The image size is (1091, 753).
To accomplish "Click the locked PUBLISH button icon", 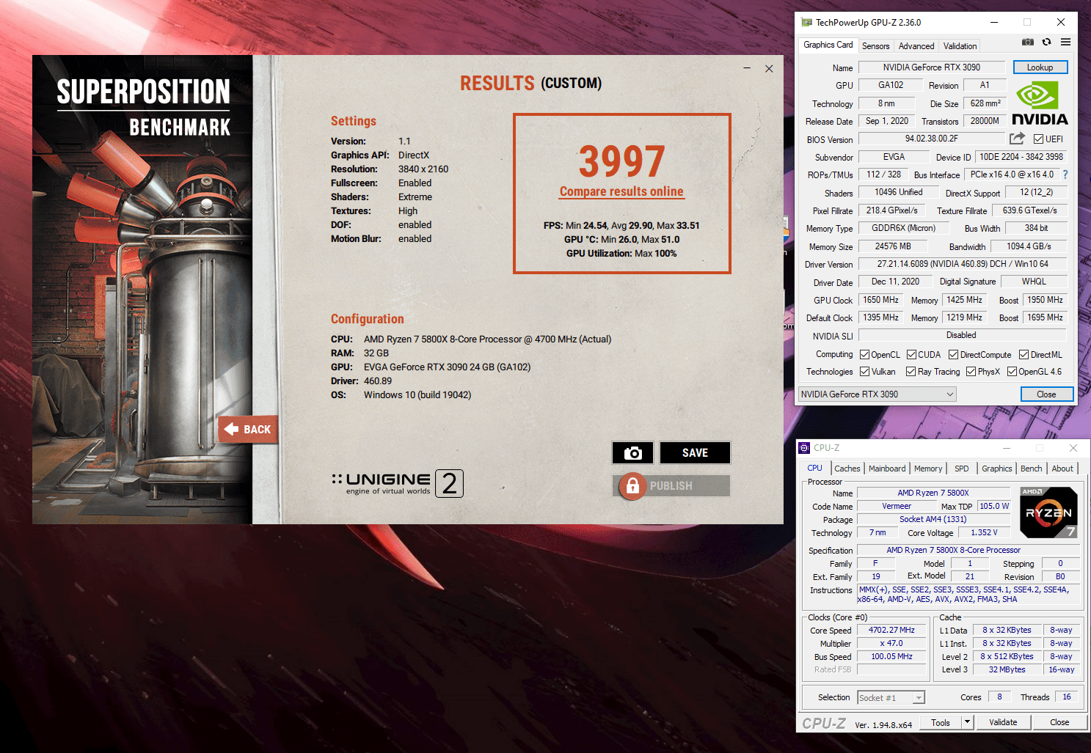I will click(632, 485).
